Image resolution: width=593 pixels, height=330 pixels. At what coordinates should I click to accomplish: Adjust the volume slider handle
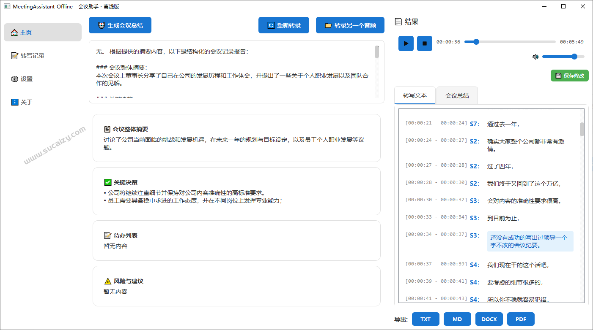pyautogui.click(x=574, y=56)
